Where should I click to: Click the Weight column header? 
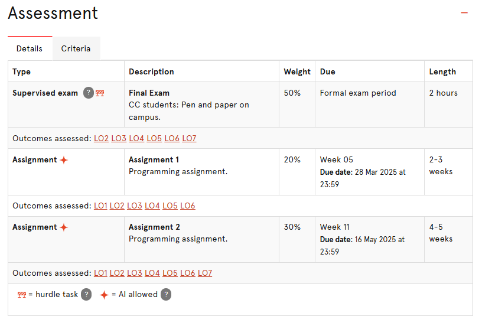coord(297,71)
